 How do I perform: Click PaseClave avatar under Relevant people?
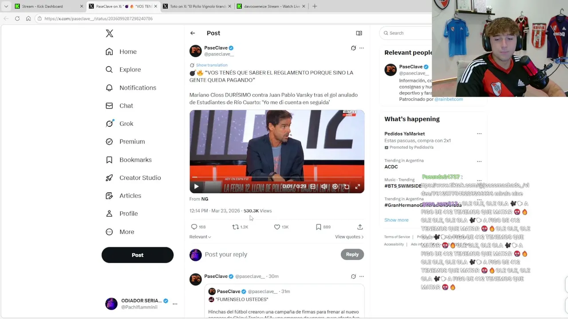click(390, 70)
